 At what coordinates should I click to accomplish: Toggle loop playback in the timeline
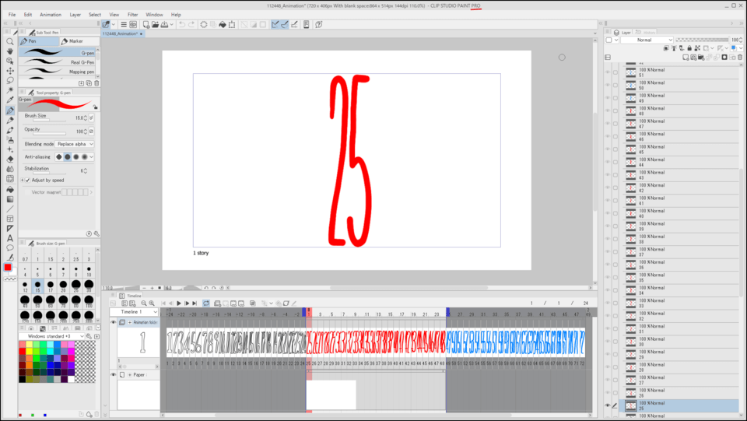tap(205, 303)
